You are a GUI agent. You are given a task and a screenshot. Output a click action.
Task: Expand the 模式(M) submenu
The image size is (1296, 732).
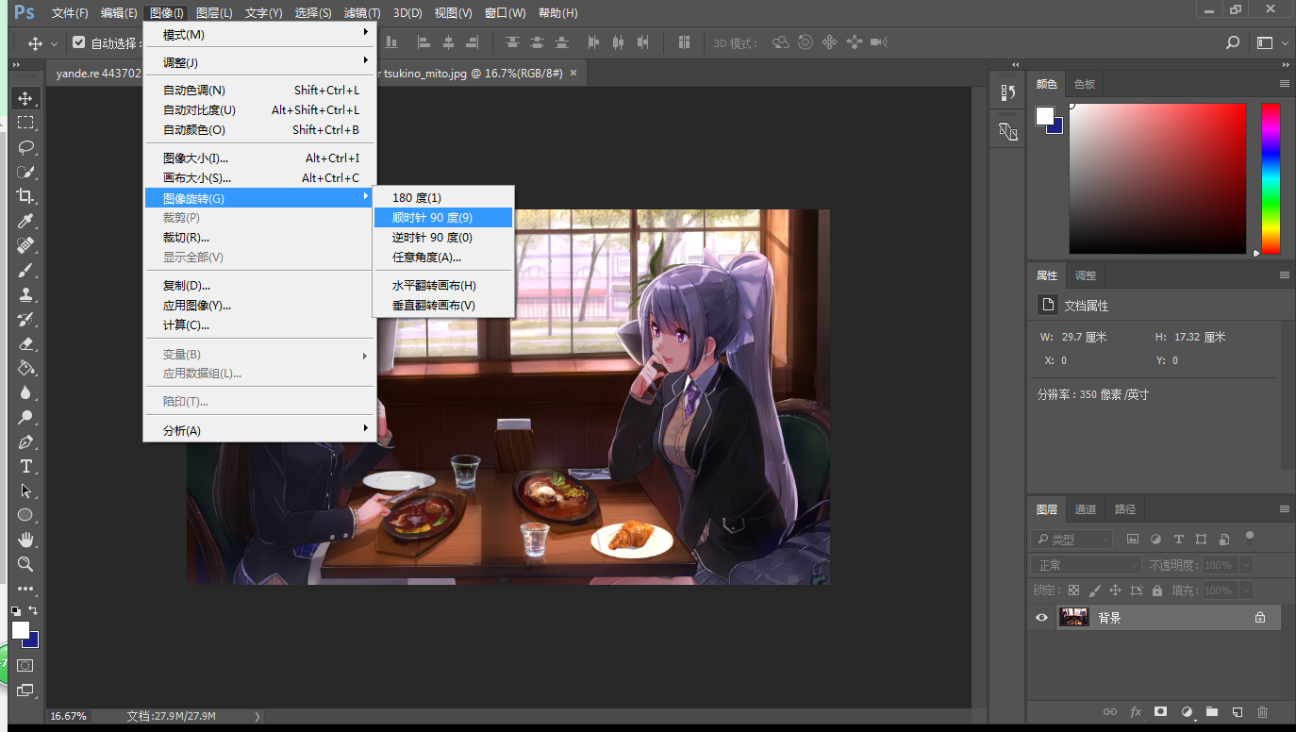259,35
